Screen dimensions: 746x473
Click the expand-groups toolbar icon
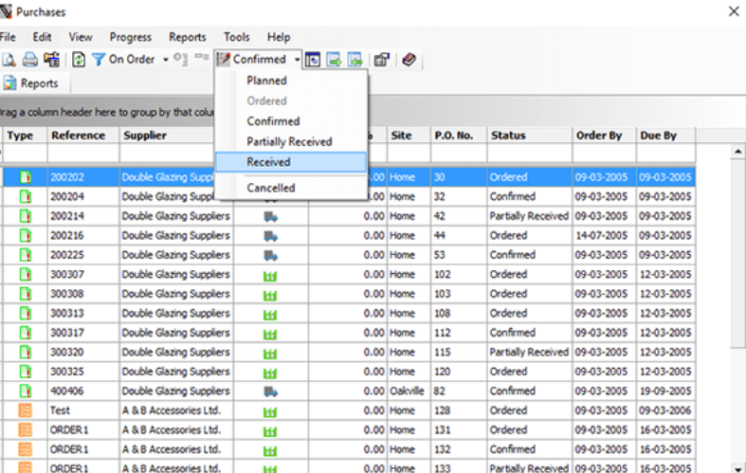[x=181, y=59]
